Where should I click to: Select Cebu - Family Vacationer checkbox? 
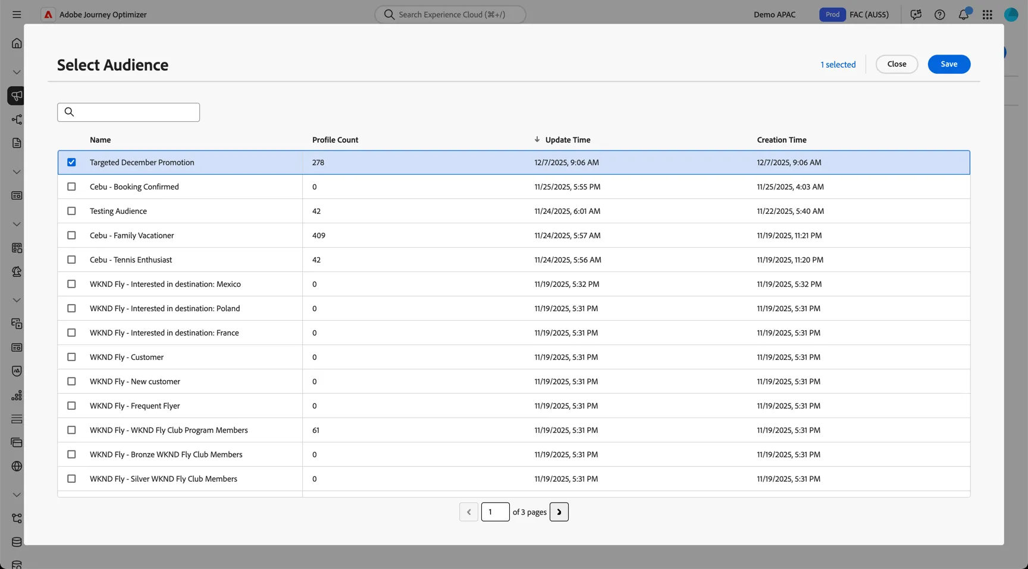tap(71, 235)
